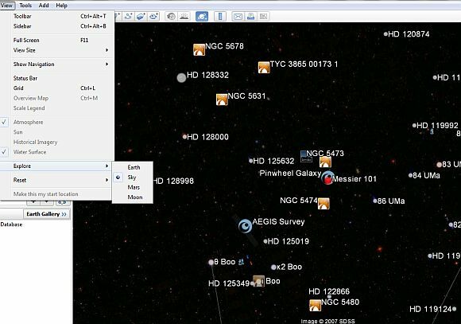Click the Sunlight toolbar icon
461x324 pixels.
[184, 16]
